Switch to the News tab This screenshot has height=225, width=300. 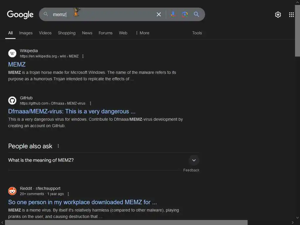[87, 33]
